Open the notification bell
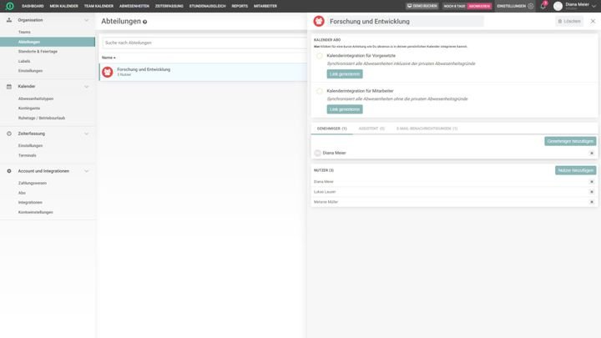The image size is (601, 338). click(543, 6)
